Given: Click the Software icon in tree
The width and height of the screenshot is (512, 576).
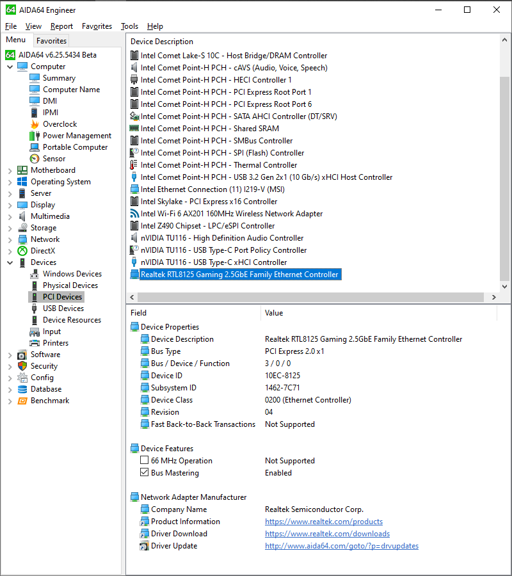Looking at the screenshot, I should (x=22, y=355).
